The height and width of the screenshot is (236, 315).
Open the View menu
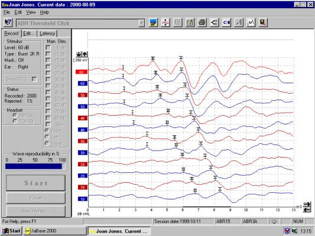[x=31, y=12]
